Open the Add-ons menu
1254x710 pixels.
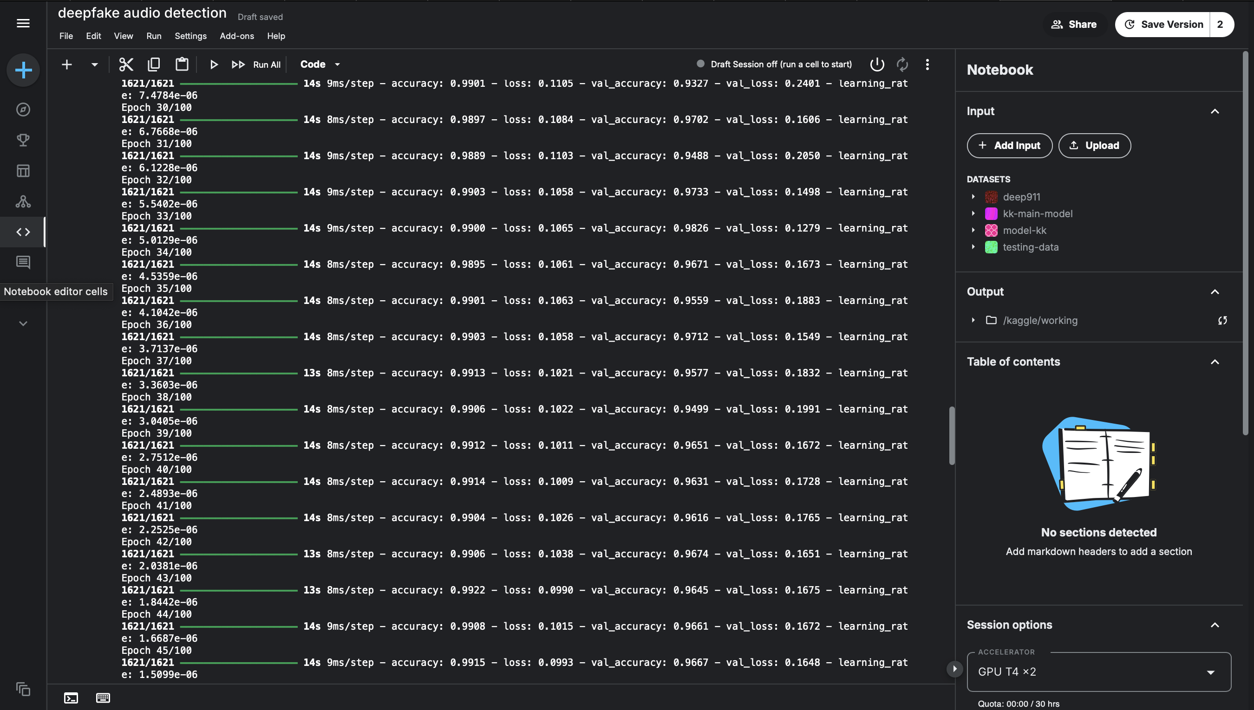(237, 36)
